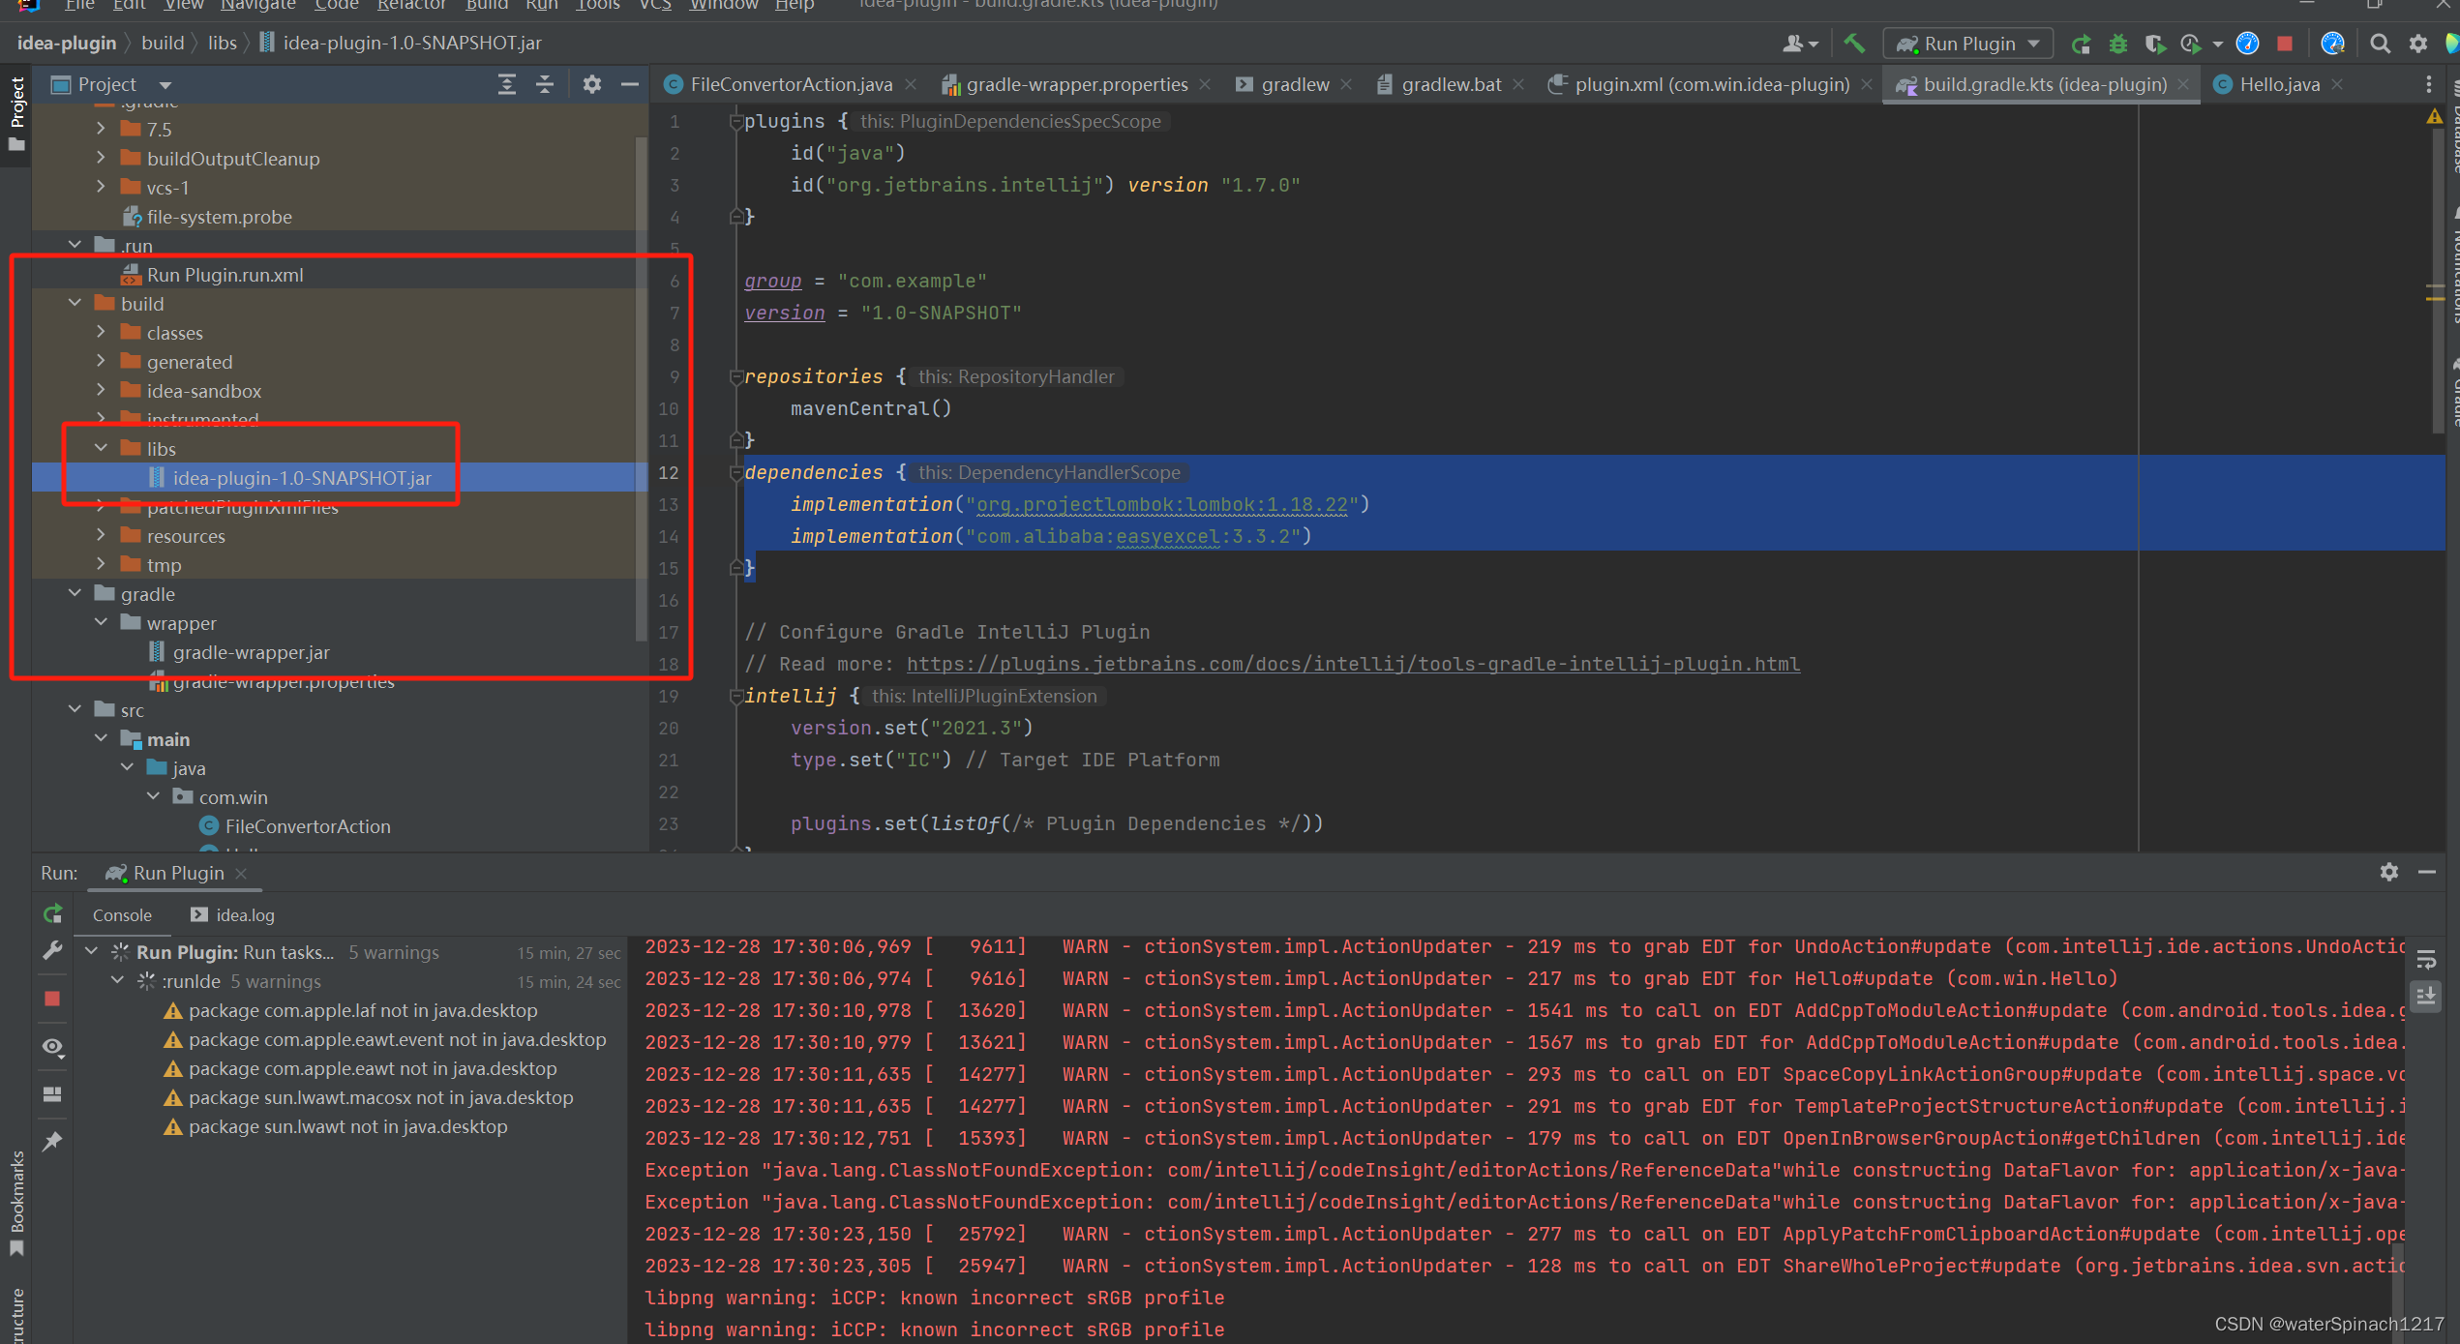Image resolution: width=2460 pixels, height=1344 pixels.
Task: Open Search Everywhere magnifier icon
Action: [x=2380, y=44]
